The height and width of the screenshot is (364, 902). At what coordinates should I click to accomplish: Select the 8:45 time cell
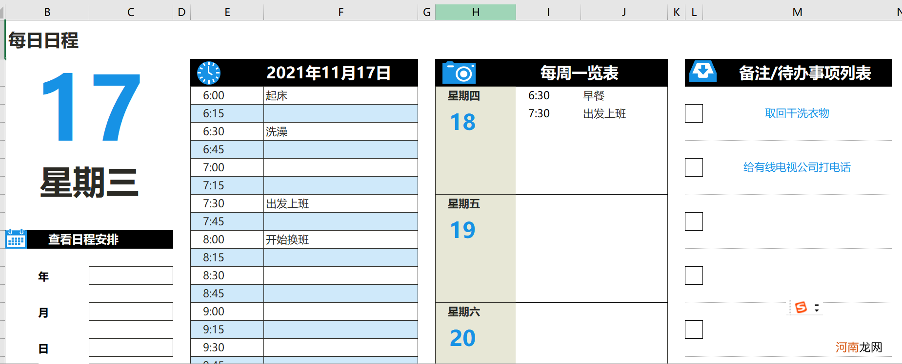[x=227, y=293]
